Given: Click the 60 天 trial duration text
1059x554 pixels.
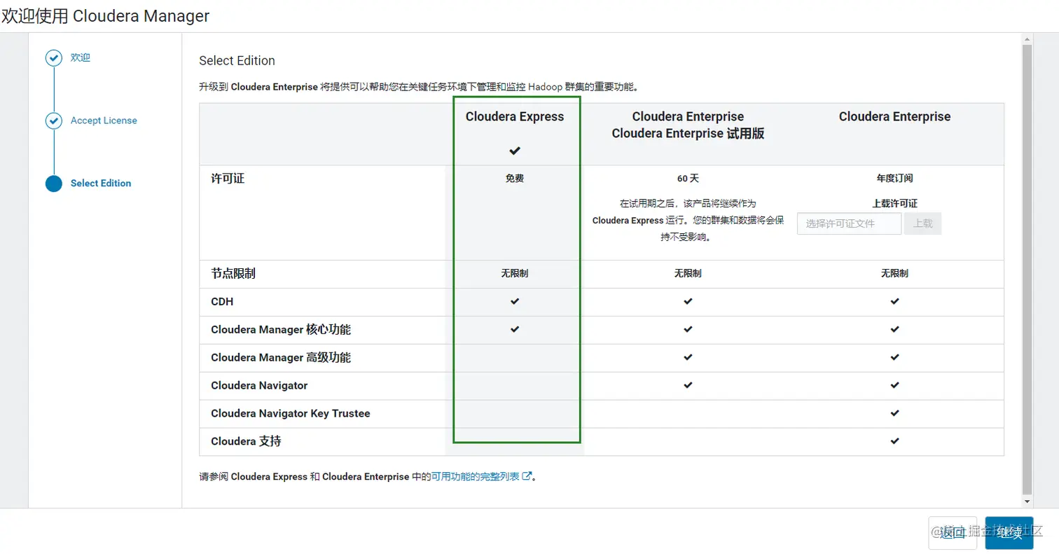Looking at the screenshot, I should click(x=688, y=179).
